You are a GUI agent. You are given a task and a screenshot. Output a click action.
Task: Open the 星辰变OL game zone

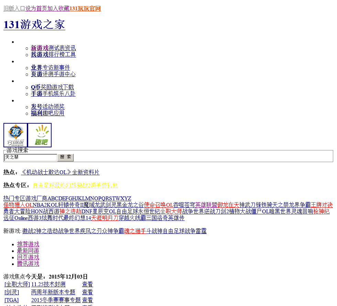(x=105, y=211)
